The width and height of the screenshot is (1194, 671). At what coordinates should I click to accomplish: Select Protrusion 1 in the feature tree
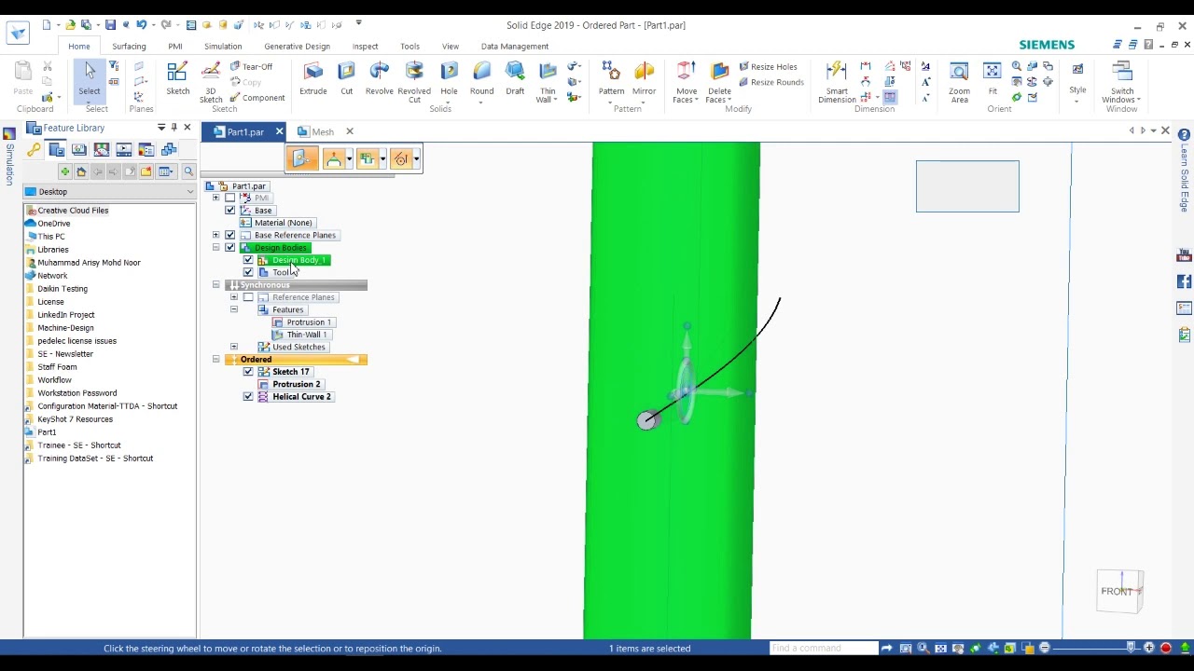coord(308,322)
